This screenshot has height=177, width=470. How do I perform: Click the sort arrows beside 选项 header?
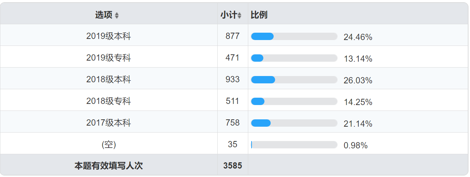[117, 15]
